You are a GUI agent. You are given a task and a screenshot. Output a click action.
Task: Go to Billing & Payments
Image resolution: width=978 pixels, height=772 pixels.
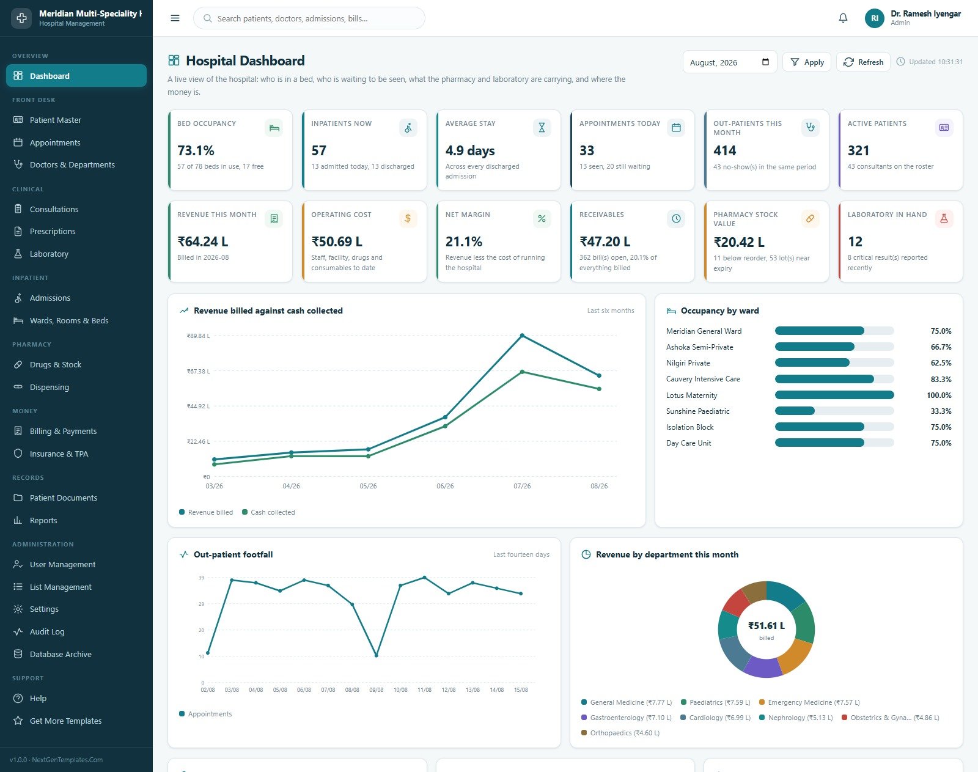click(x=76, y=431)
